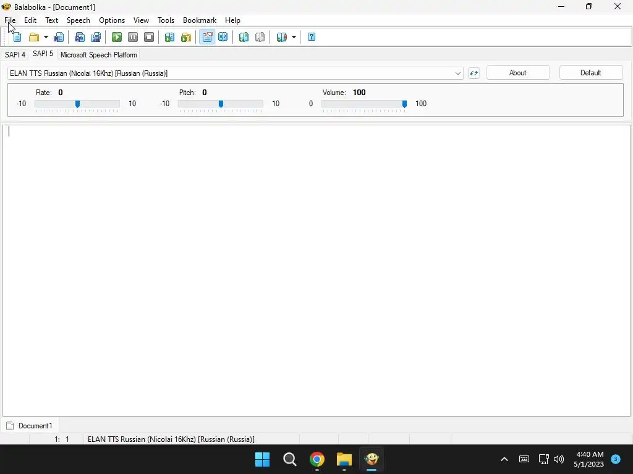Expand the bookmark list dropdown arrow
The image size is (633, 474).
point(294,37)
